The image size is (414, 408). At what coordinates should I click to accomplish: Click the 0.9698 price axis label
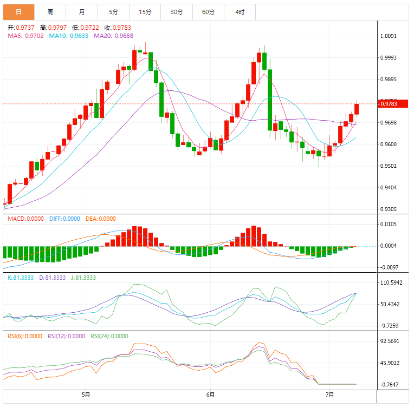388,123
